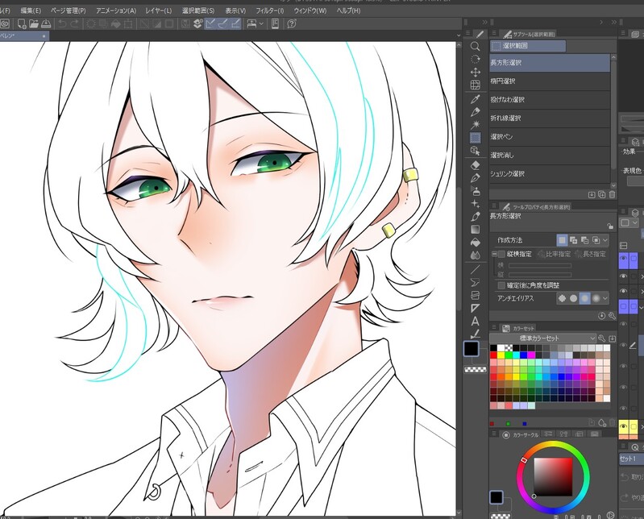644x519 pixels.
Task: Select add to selection 作成方法 mode
Action: 573,240
